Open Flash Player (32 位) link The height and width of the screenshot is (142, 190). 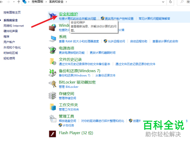click(76, 133)
